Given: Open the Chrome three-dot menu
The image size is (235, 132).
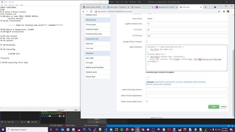Looking at the screenshot, I should [232, 11].
